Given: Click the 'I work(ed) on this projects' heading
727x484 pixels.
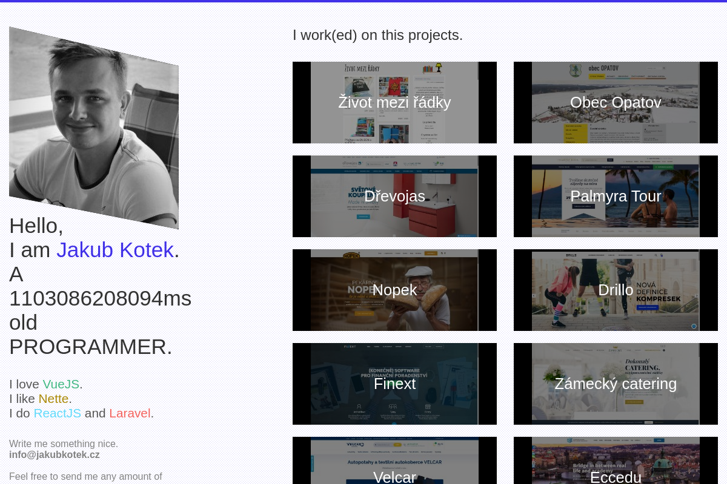Looking at the screenshot, I should tap(377, 35).
